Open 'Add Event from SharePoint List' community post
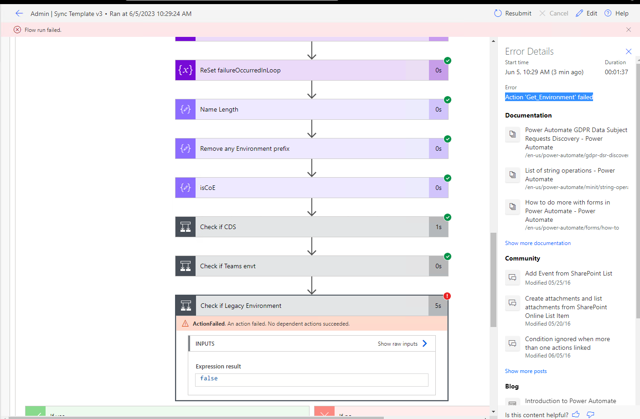 click(x=568, y=273)
